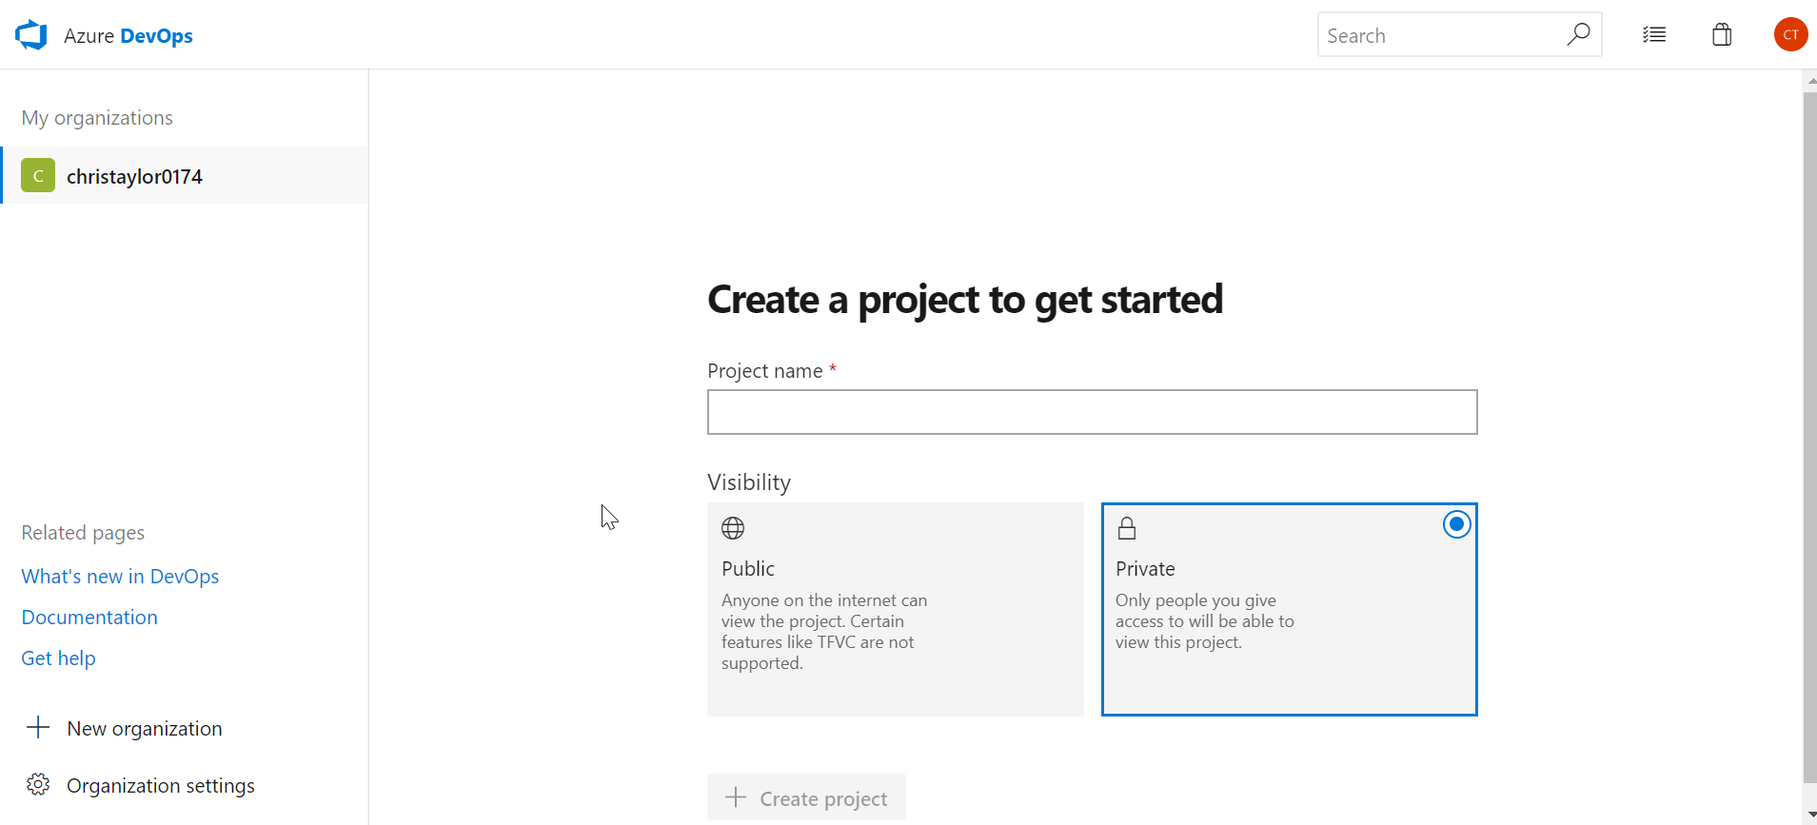Open What's new in DevOps link

(x=120, y=577)
